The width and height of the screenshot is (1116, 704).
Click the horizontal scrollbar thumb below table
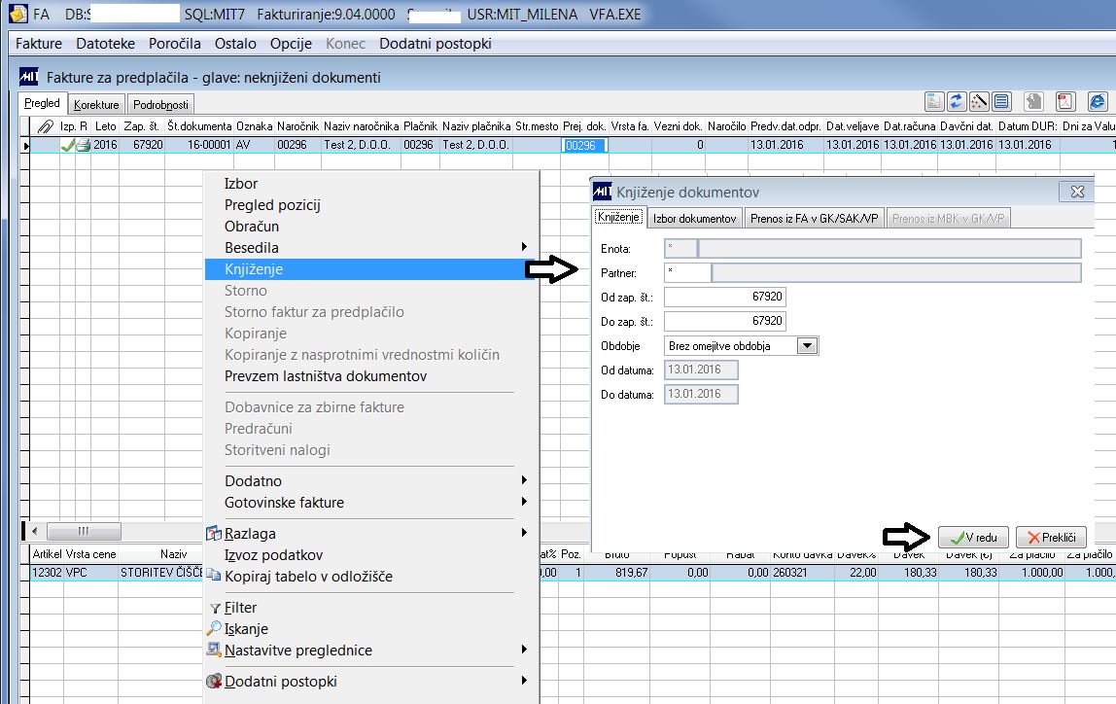(x=84, y=531)
